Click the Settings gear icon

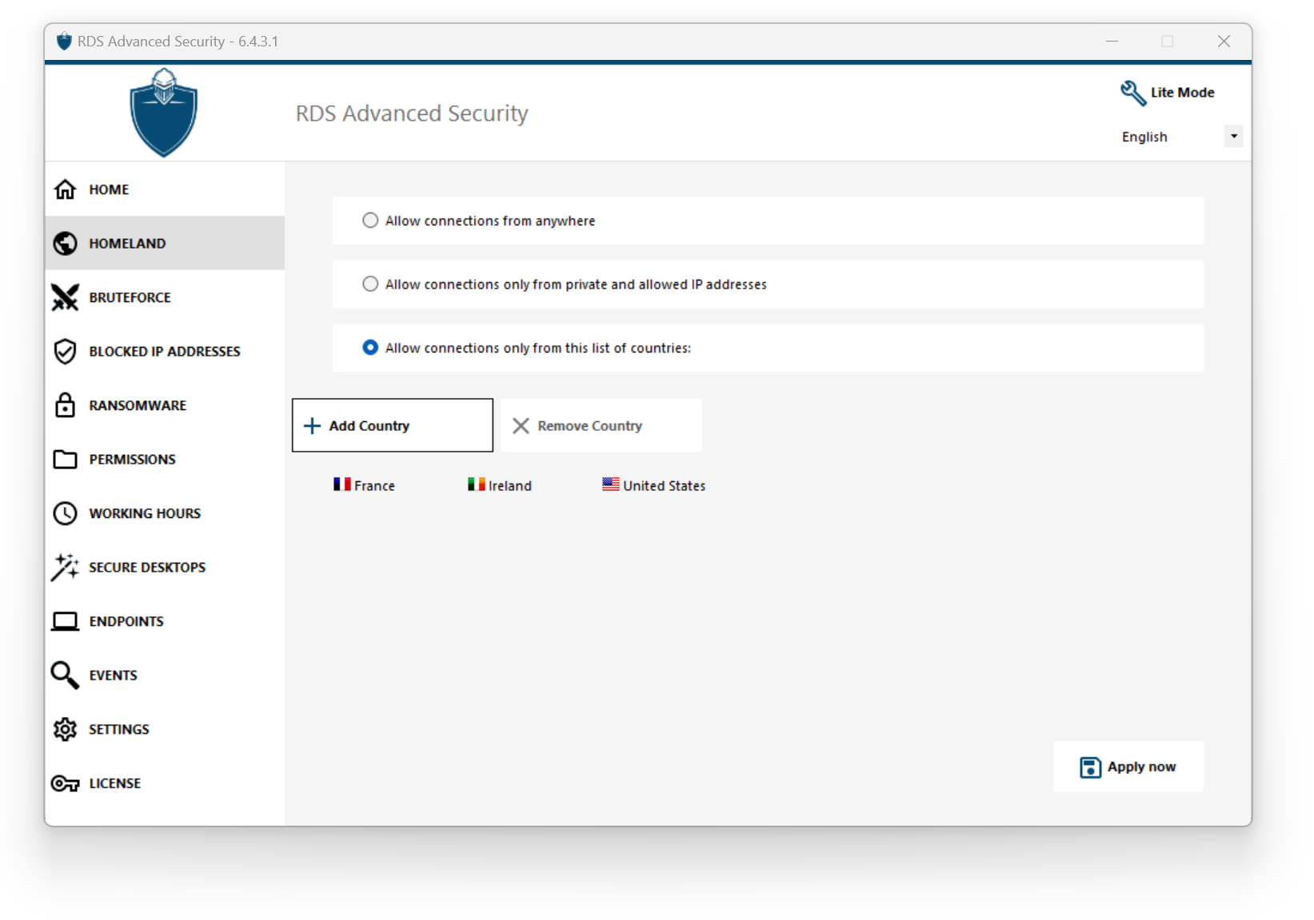pyautogui.click(x=65, y=729)
